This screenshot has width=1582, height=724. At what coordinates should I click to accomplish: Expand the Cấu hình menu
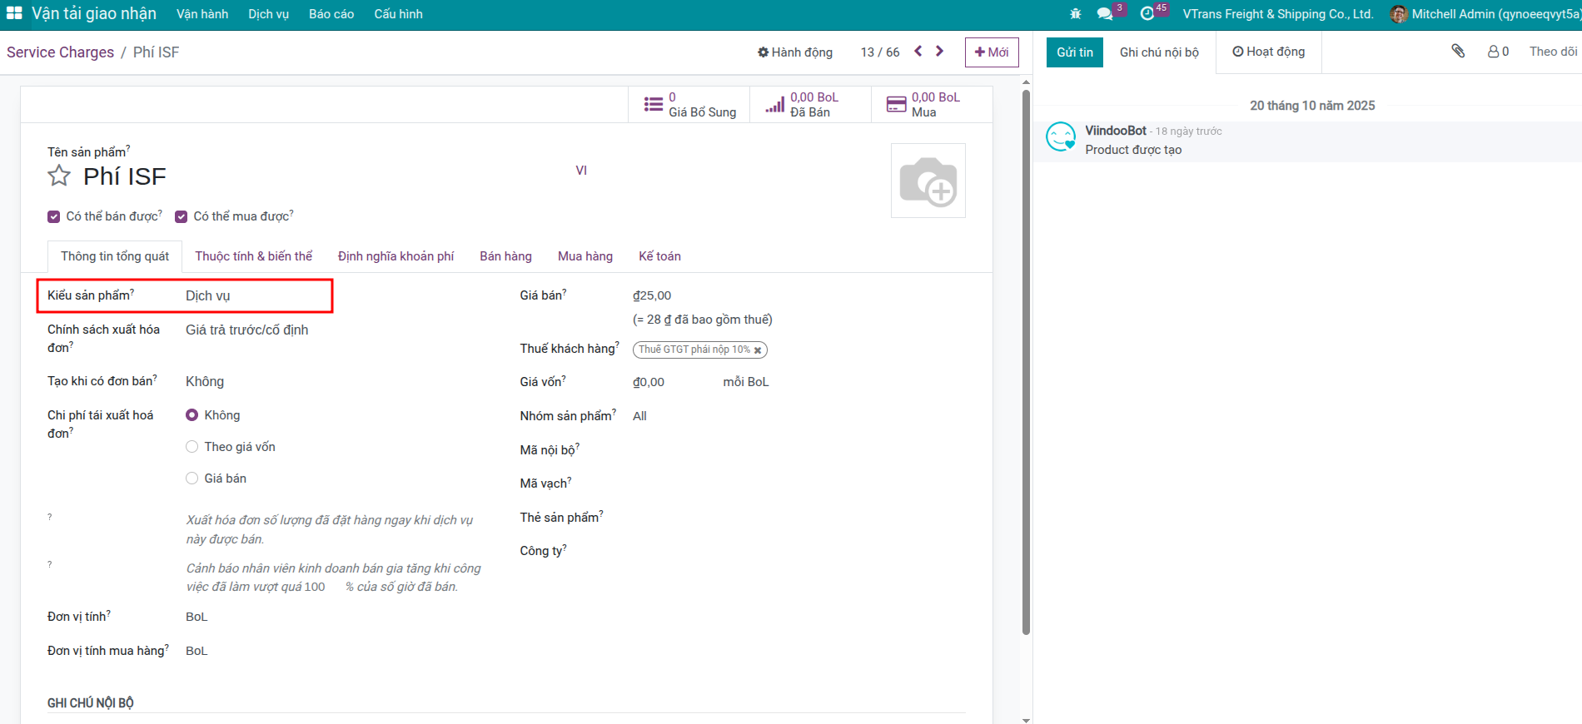[x=398, y=14]
